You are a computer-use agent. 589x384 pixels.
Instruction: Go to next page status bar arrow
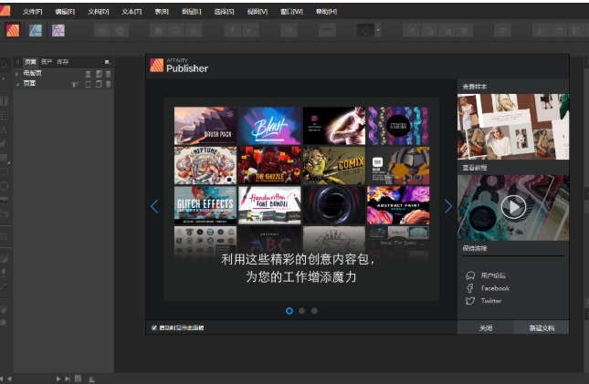coord(58,379)
